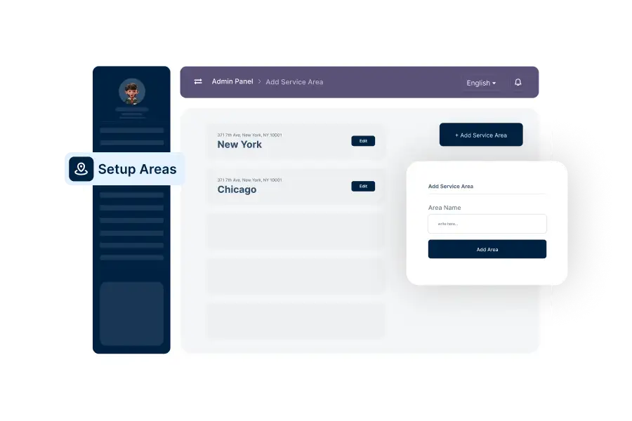Click the user avatar in the sidebar

(x=131, y=91)
